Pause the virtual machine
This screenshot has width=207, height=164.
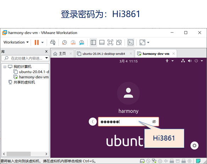coord(37,42)
